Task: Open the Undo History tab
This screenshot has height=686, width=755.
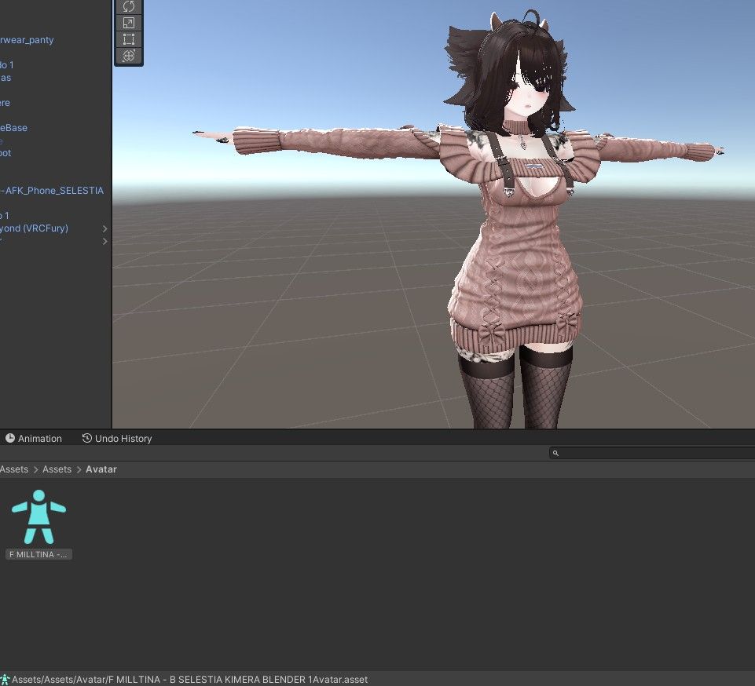Action: point(117,438)
